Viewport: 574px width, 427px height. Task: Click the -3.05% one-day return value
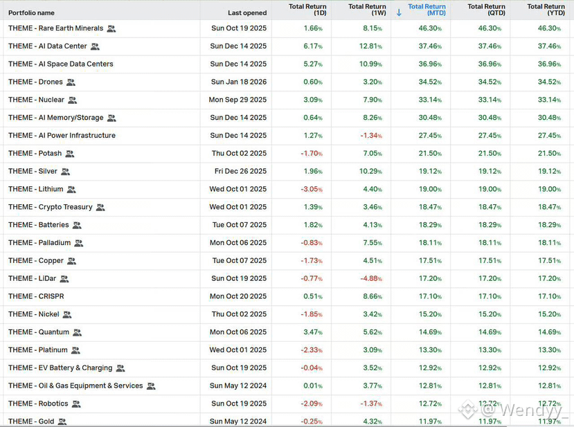[x=312, y=189]
